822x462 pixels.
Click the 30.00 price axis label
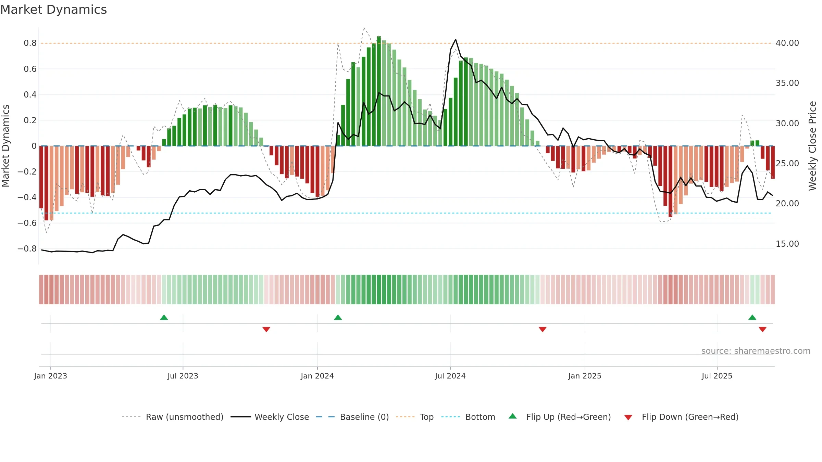click(x=787, y=123)
